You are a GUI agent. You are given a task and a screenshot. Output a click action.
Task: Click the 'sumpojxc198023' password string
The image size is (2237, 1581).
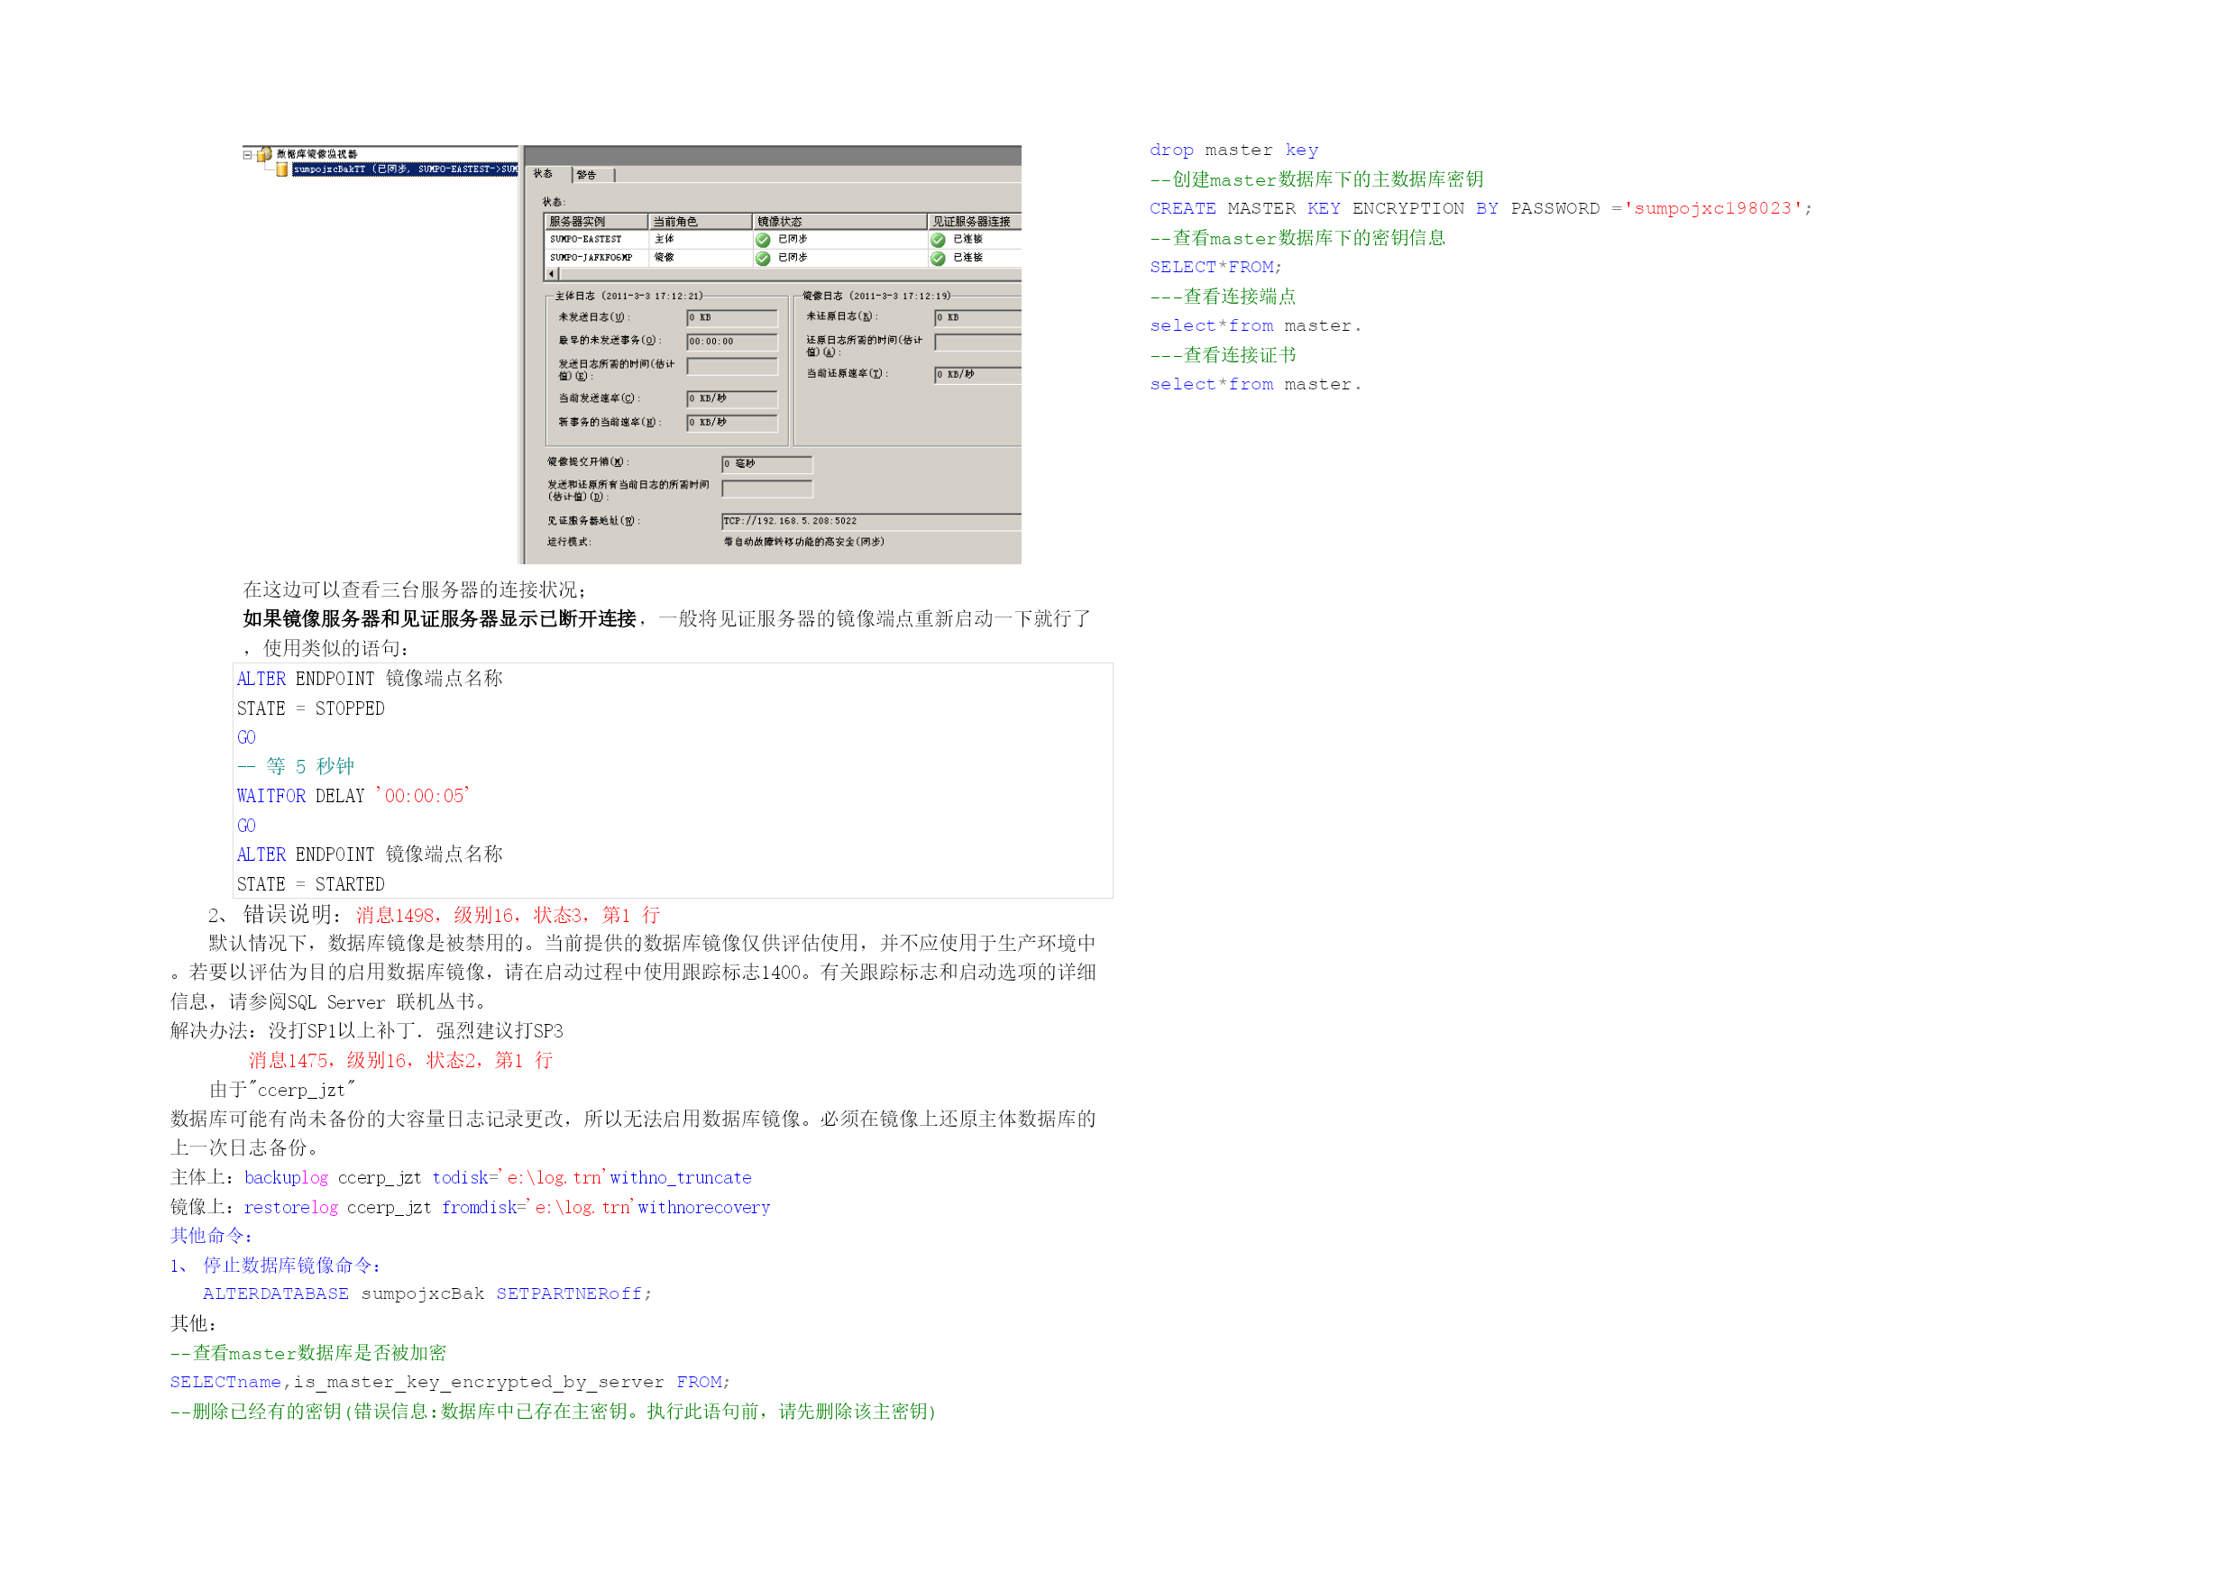(1713, 208)
